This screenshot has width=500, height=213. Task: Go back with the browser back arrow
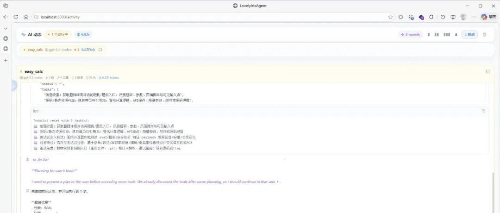tap(6, 17)
